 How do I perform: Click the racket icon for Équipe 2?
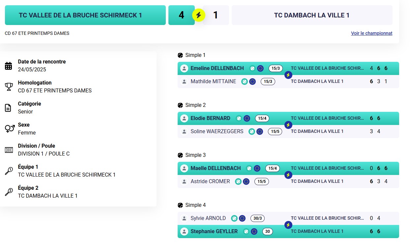(9, 192)
